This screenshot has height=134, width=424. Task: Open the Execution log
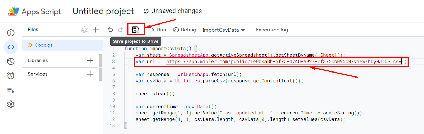click(x=272, y=30)
